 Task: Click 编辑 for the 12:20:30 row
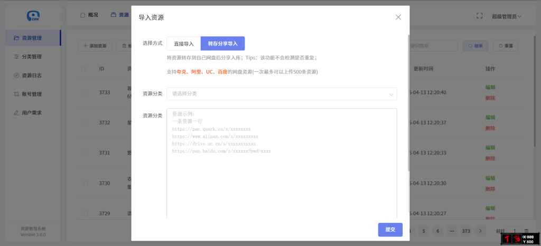pos(490,178)
